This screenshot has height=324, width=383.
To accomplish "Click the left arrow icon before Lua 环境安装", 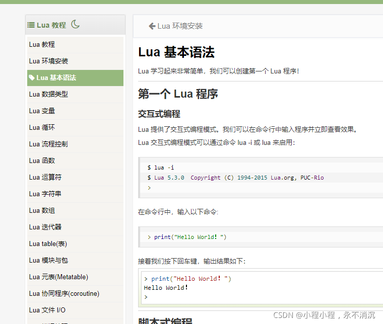I will coord(152,26).
